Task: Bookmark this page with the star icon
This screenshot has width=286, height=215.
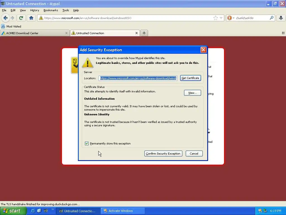Action: tap(215, 18)
